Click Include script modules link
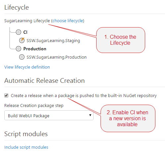The image size is (165, 156). tap(26, 147)
